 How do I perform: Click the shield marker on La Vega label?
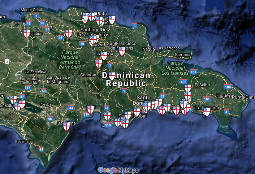point(104,56)
